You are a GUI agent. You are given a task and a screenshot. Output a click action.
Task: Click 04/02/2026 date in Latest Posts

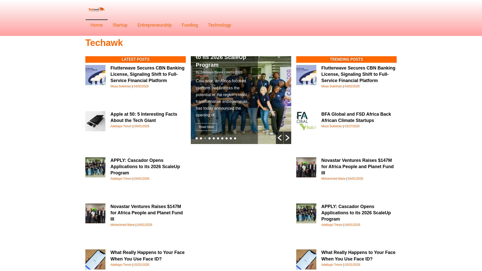click(141, 86)
